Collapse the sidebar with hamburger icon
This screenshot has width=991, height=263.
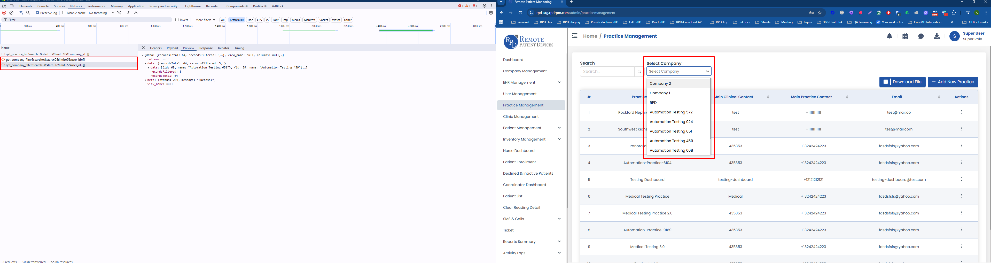click(575, 36)
